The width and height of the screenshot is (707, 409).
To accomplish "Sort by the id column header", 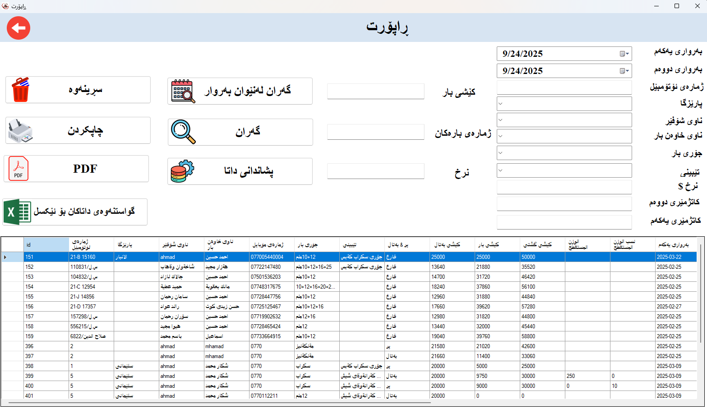I will tap(46, 245).
